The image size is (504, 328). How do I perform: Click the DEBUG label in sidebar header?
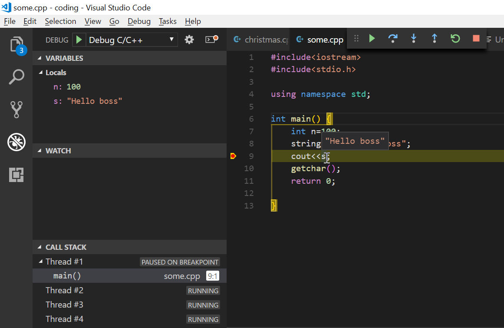pyautogui.click(x=57, y=40)
